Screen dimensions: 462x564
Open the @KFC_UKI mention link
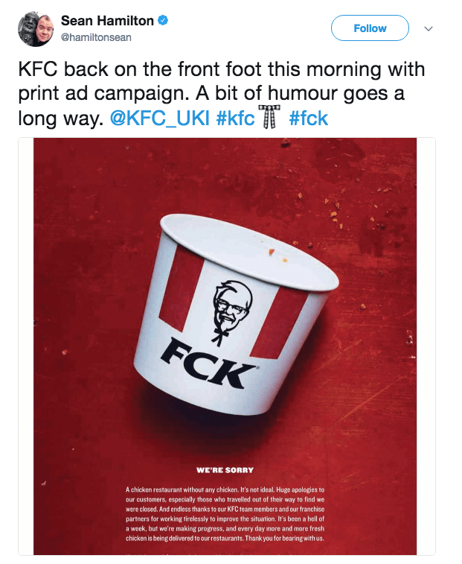point(159,118)
